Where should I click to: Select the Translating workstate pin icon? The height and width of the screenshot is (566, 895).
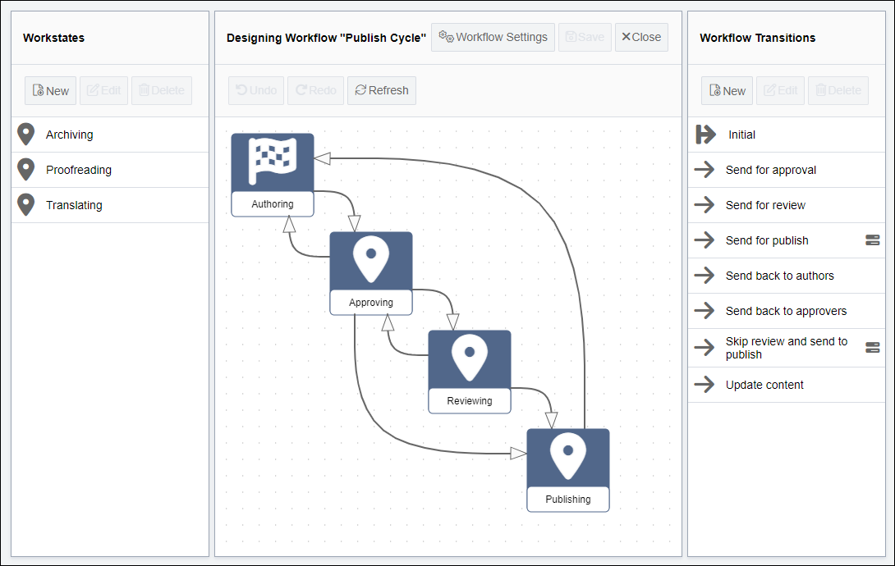coord(26,205)
